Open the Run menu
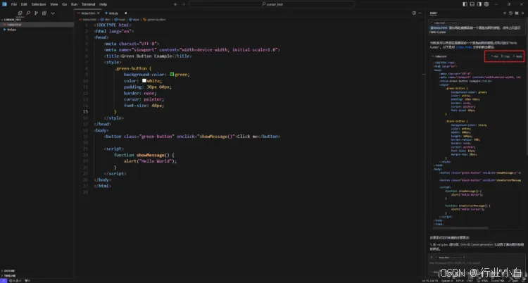This screenshot has width=528, height=283. pos(74,4)
